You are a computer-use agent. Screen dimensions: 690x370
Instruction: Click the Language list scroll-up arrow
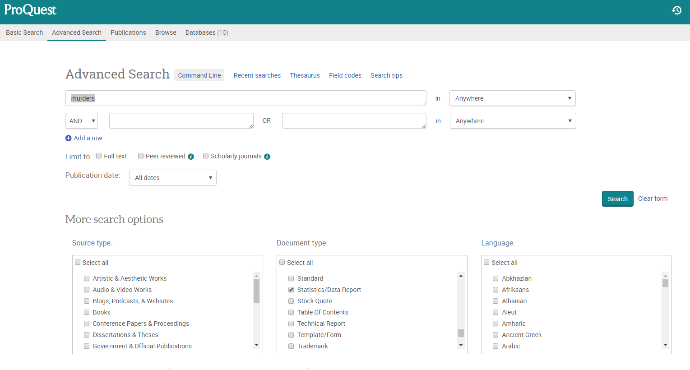click(665, 275)
